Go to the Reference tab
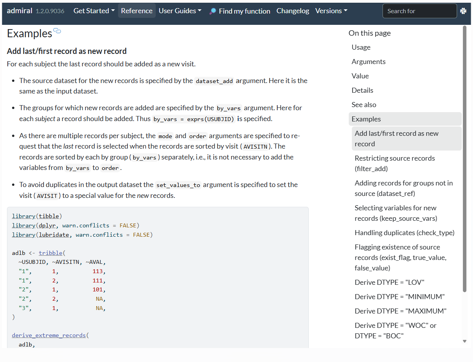The image size is (473, 362). coord(137,11)
